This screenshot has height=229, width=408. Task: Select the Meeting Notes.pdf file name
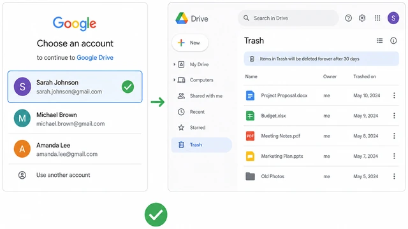tap(280, 135)
